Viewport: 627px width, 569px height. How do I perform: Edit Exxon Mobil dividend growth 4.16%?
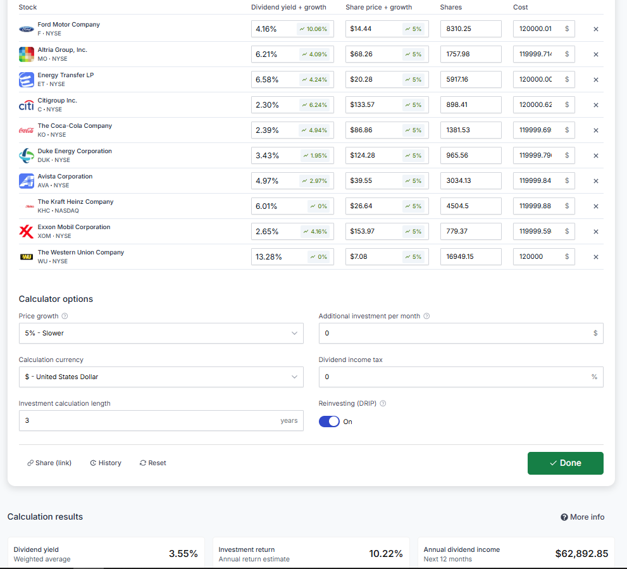tap(316, 232)
